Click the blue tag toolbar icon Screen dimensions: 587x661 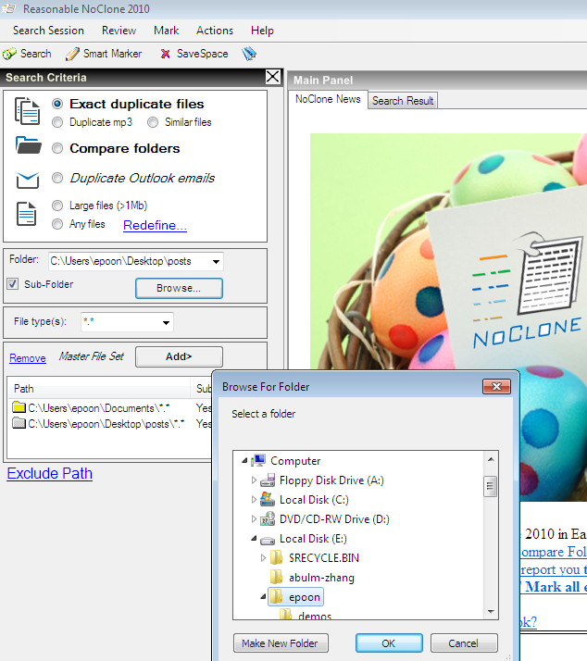(x=249, y=54)
